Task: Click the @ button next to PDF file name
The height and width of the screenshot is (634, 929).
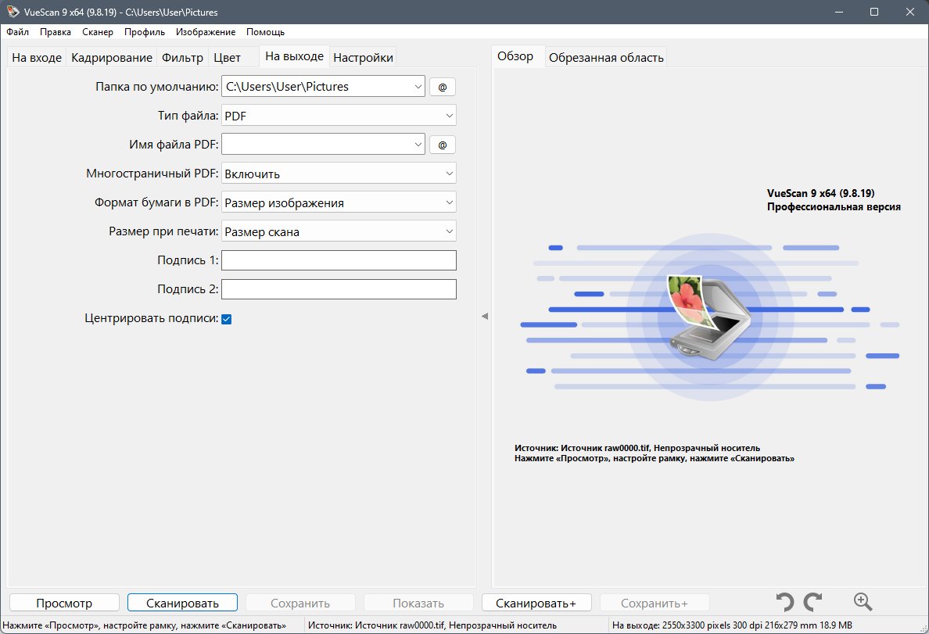Action: [x=442, y=145]
